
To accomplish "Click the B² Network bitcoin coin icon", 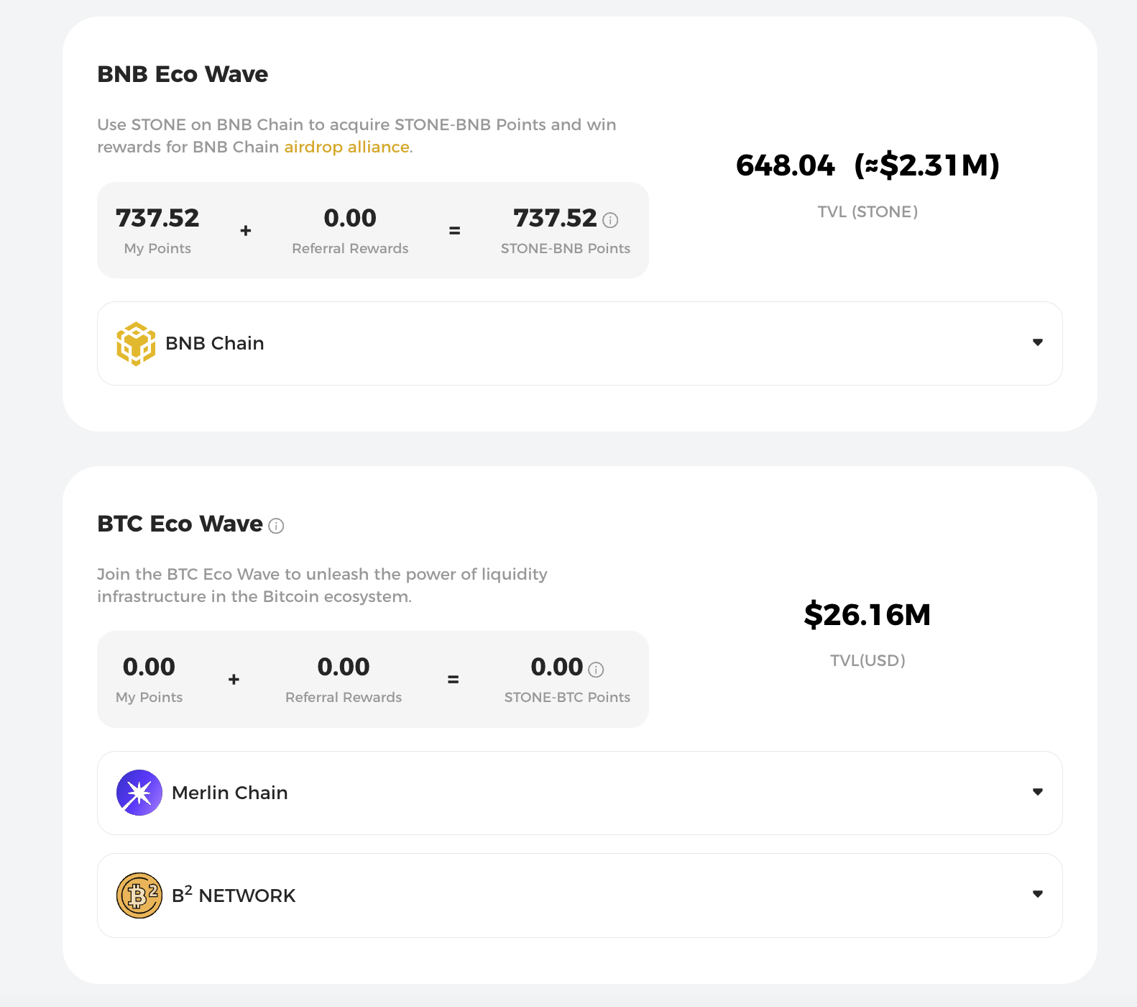I will (x=139, y=896).
